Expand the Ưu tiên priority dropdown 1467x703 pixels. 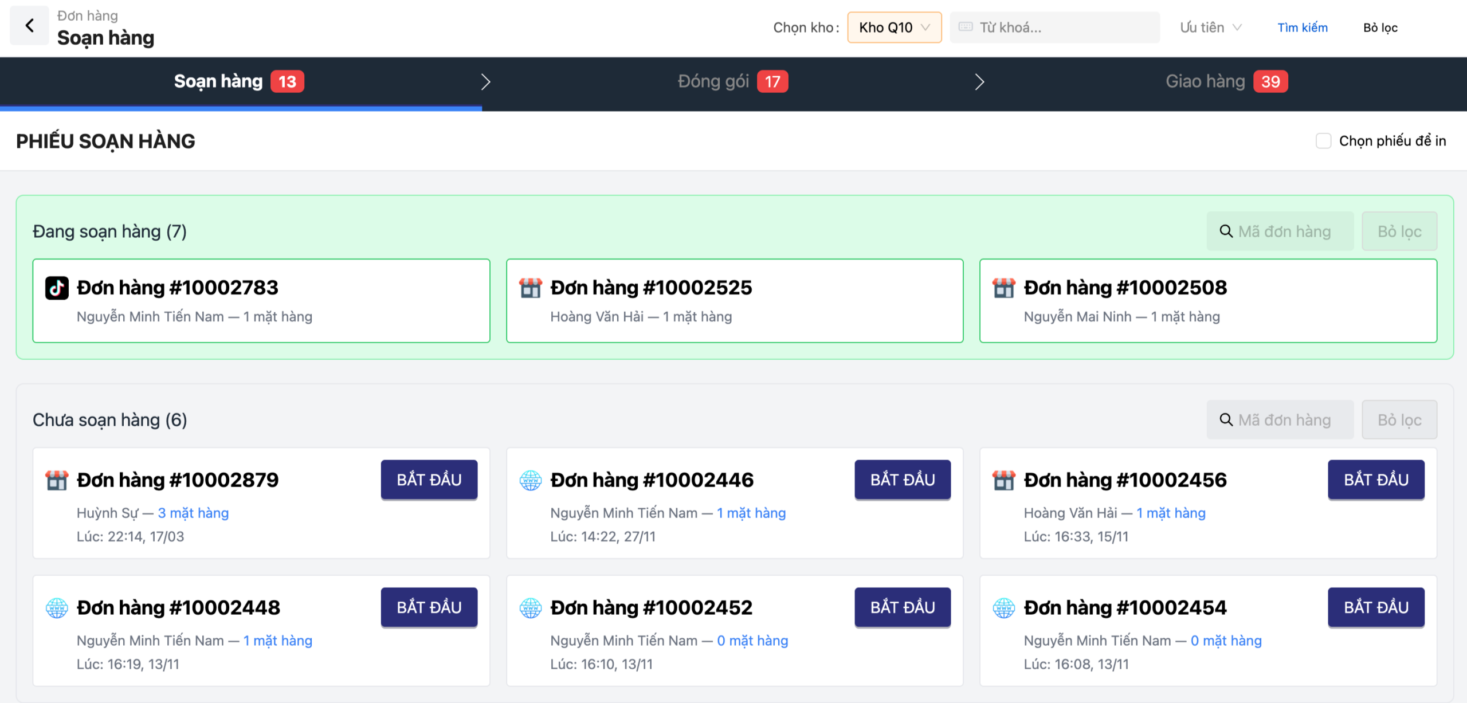(x=1210, y=28)
